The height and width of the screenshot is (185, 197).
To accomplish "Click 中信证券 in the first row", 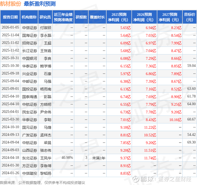I will tap(30, 28).
